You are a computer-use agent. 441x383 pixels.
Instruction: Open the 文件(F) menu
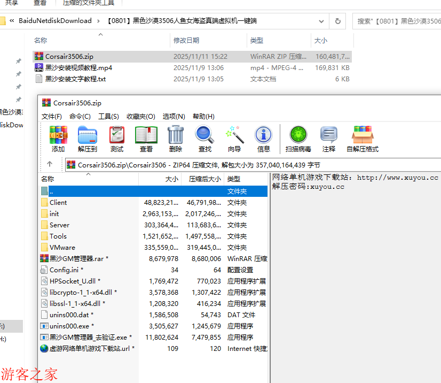(x=52, y=116)
